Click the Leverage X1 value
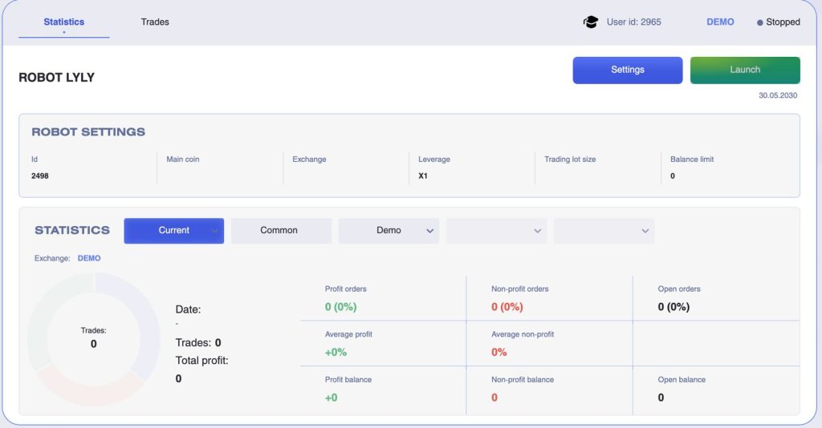Image resolution: width=822 pixels, height=428 pixels. point(423,176)
